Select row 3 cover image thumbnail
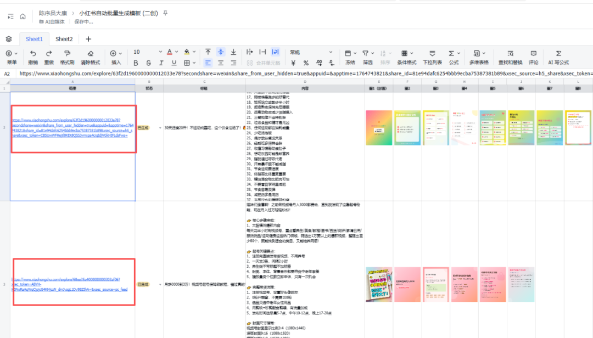Image resolution: width=593 pixels, height=338 pixels. click(379, 284)
